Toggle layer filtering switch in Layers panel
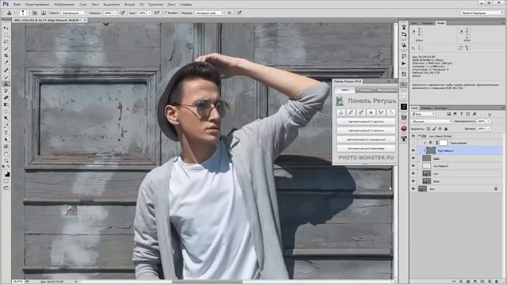The image size is (507, 285). pos(490,114)
